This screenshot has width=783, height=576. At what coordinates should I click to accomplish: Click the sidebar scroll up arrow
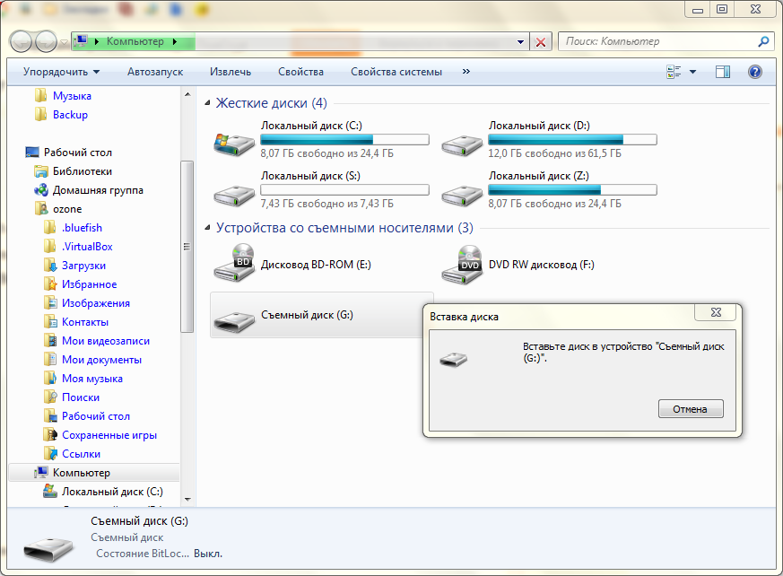pyautogui.click(x=187, y=94)
